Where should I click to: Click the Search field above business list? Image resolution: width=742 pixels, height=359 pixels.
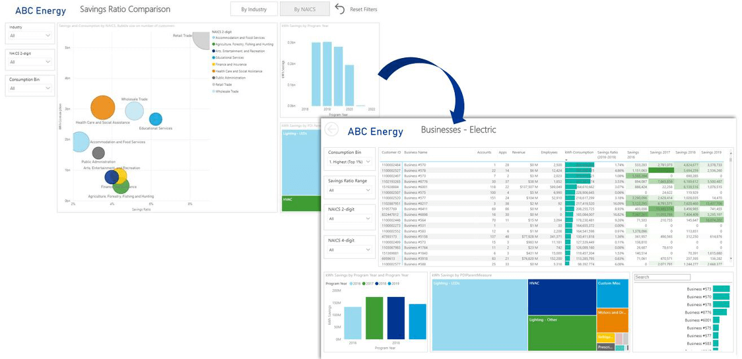click(x=682, y=277)
